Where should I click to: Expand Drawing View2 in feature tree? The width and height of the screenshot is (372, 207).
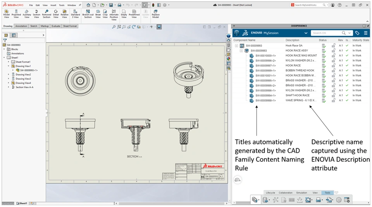[x=9, y=74]
